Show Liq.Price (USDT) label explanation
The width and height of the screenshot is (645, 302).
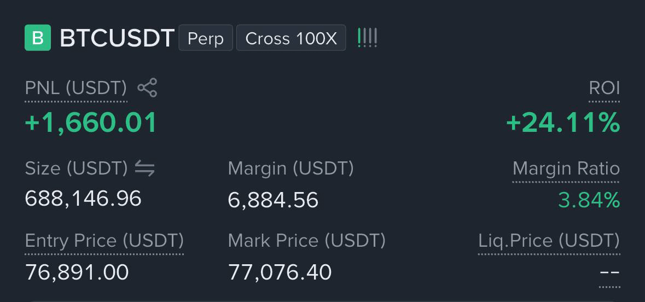click(x=549, y=241)
